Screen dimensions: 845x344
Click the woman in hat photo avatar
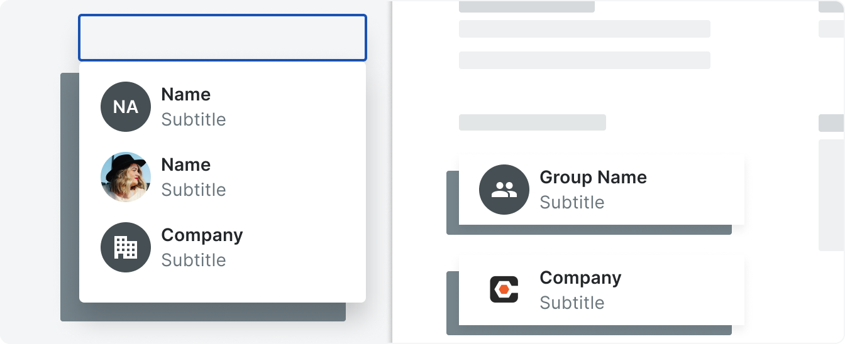[126, 177]
